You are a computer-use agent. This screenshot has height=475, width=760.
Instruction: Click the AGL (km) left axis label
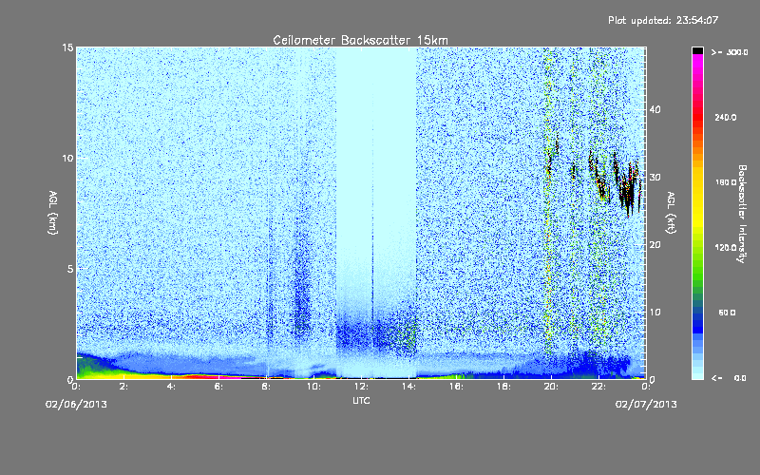coord(53,212)
